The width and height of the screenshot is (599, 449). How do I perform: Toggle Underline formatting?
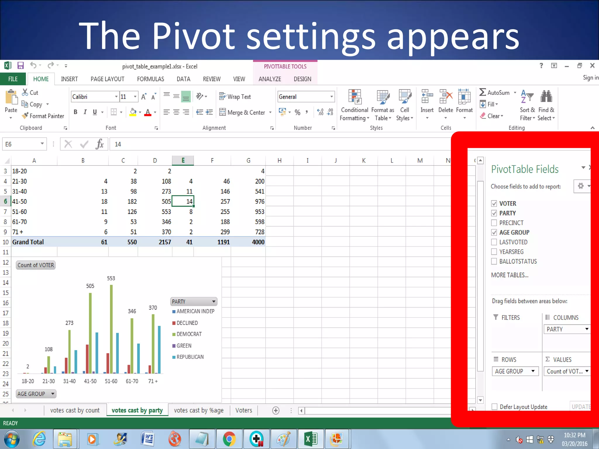95,112
